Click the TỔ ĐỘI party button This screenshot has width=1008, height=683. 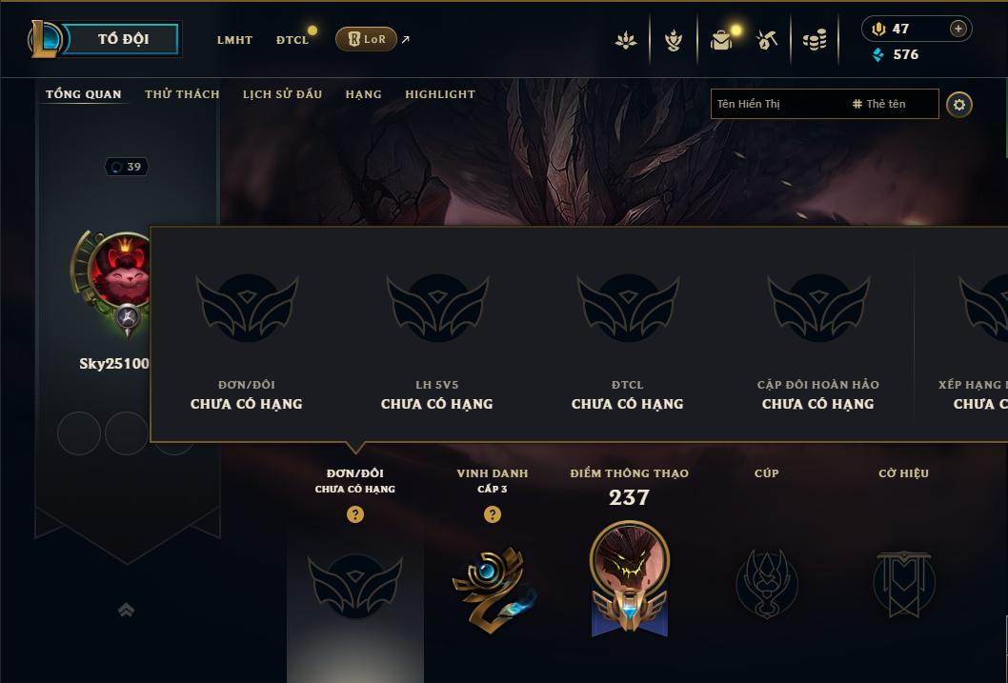121,39
